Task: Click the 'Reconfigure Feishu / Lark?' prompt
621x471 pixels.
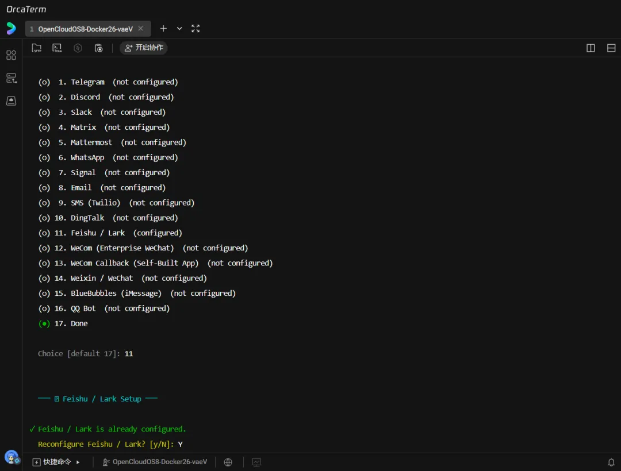Action: point(110,444)
